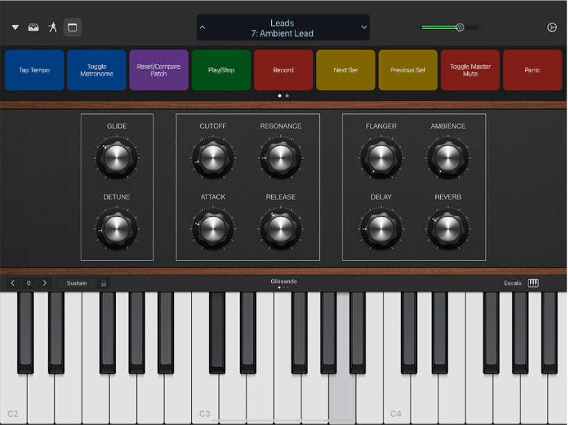Click the Glissando keyboard mode label
The width and height of the screenshot is (568, 425).
click(x=284, y=281)
